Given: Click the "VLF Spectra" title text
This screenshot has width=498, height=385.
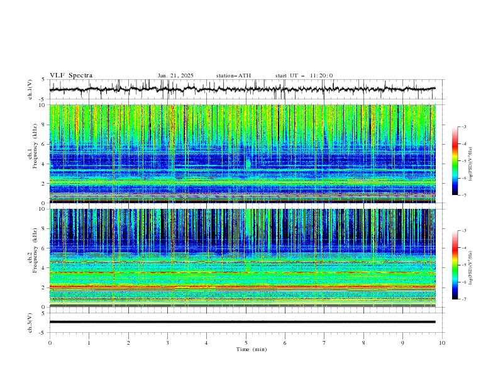Looking at the screenshot, I should [x=71, y=75].
